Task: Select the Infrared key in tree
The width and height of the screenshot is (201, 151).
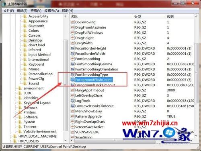Action: tap(35, 50)
